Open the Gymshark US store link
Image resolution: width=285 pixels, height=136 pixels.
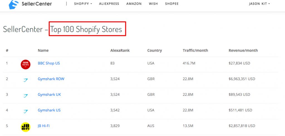(49, 110)
